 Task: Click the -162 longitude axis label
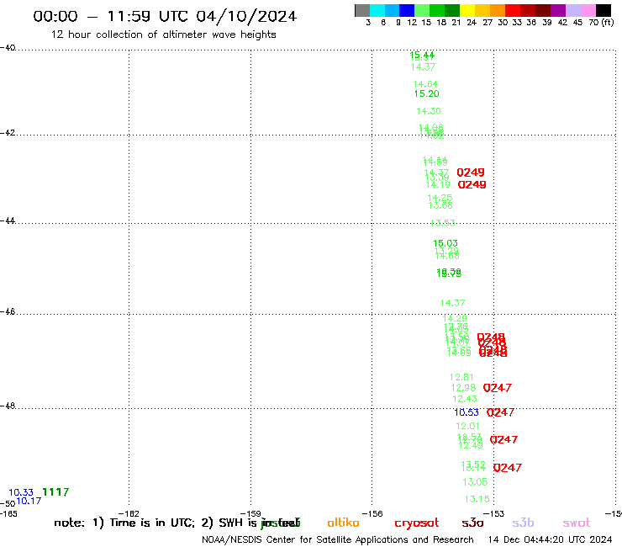[129, 513]
